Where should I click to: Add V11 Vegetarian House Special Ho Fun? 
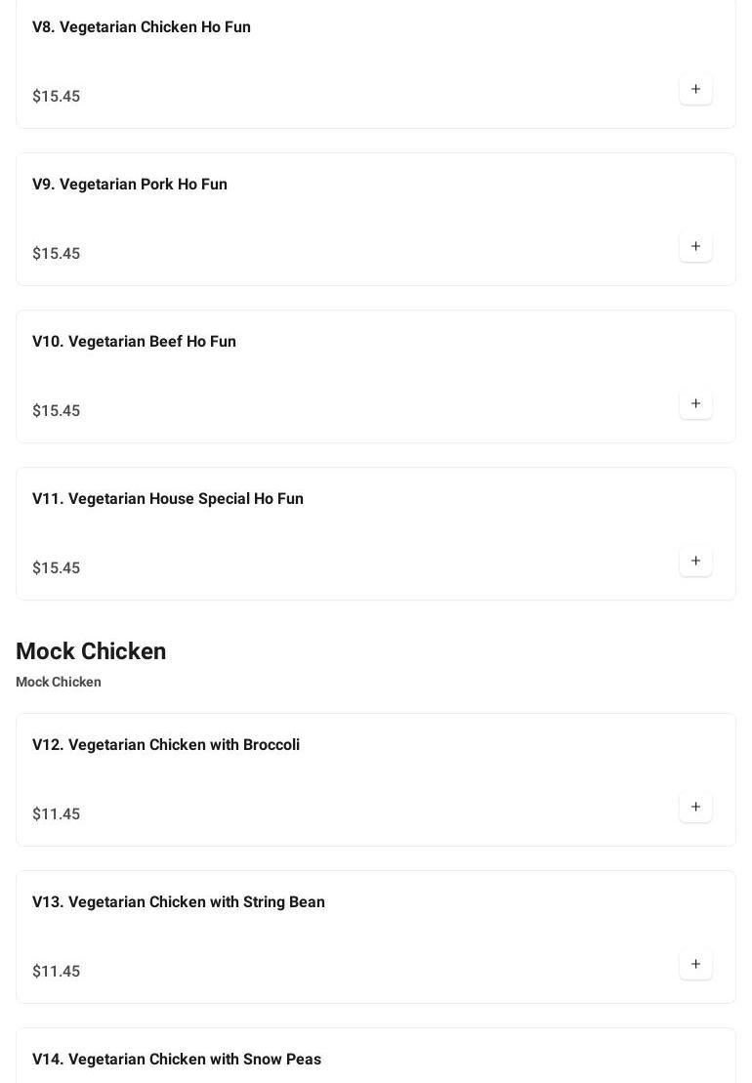pos(695,562)
